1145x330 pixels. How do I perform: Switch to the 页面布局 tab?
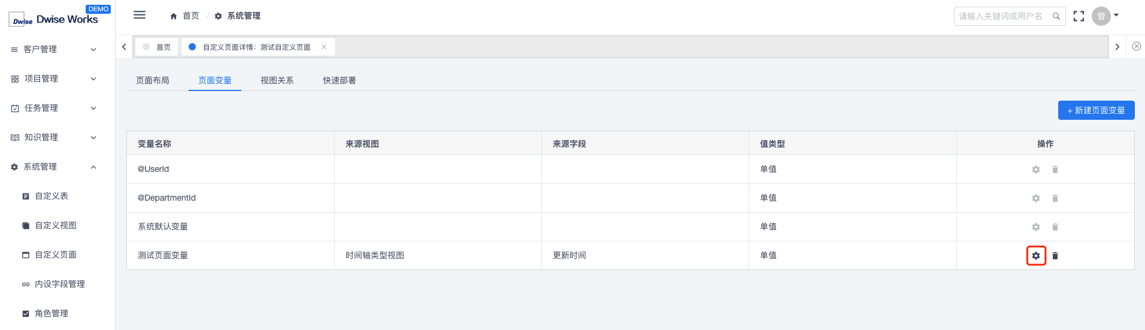[153, 80]
